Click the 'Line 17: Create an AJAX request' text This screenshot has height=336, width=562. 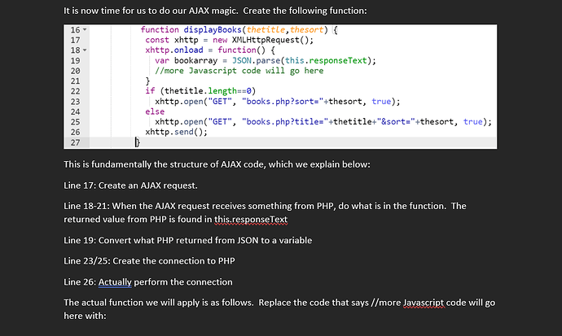(x=130, y=185)
